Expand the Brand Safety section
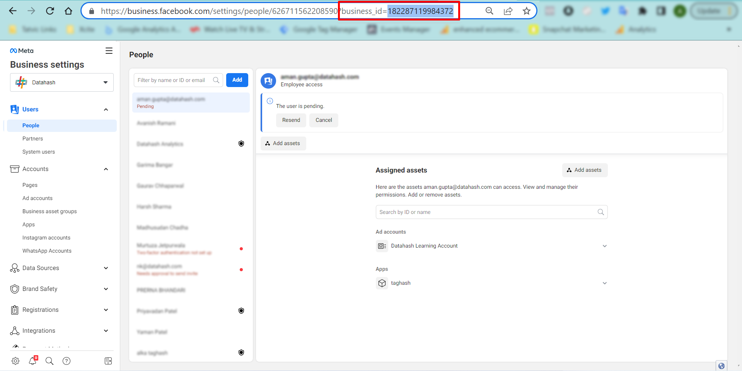 click(x=106, y=289)
